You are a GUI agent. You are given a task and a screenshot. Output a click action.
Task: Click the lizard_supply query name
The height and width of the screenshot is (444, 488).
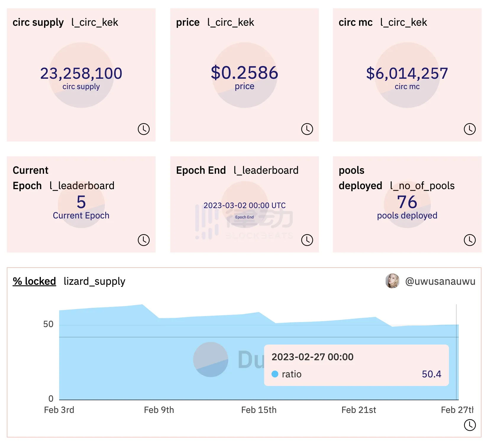coord(94,281)
